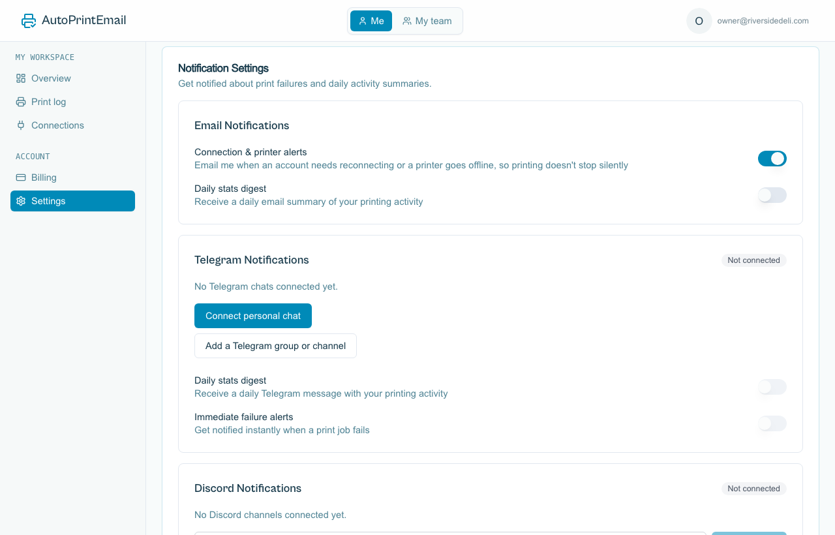Click the Connections plug icon
This screenshot has width=835, height=535.
point(21,125)
